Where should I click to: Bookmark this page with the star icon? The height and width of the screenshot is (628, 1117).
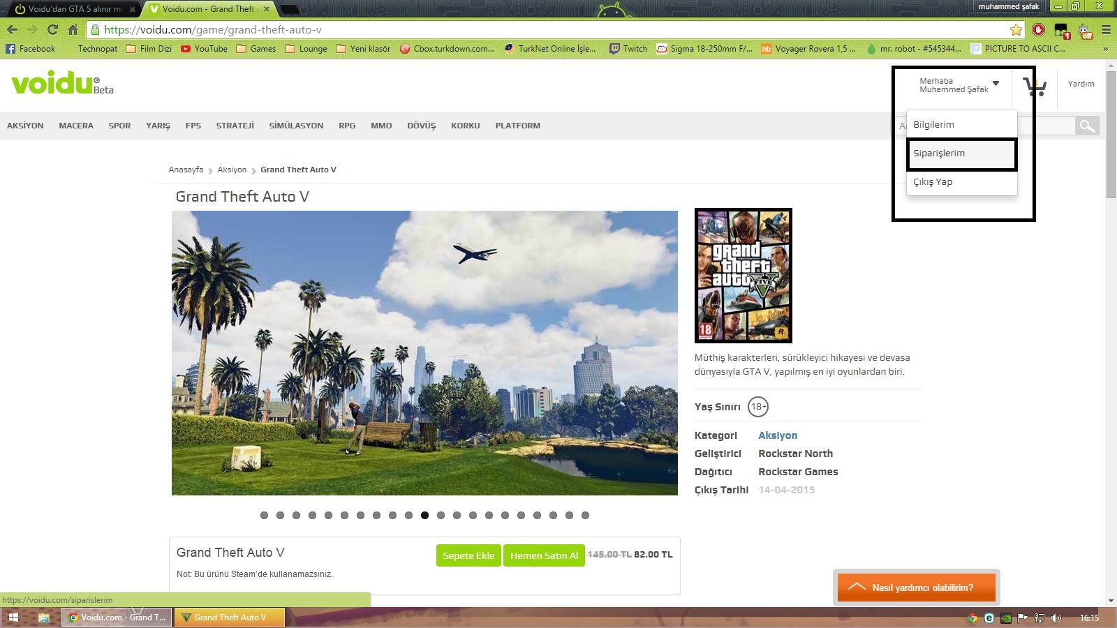tap(1016, 30)
